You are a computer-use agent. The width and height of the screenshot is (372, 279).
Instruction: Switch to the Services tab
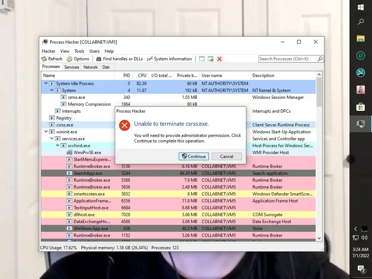pyautogui.click(x=72, y=67)
